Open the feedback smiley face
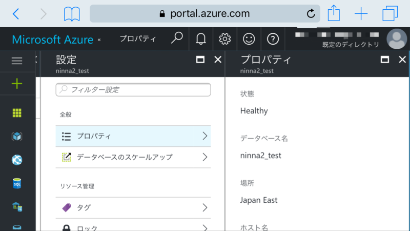This screenshot has width=410, height=231. pyautogui.click(x=249, y=39)
